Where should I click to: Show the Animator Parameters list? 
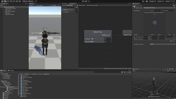click(70, 5)
